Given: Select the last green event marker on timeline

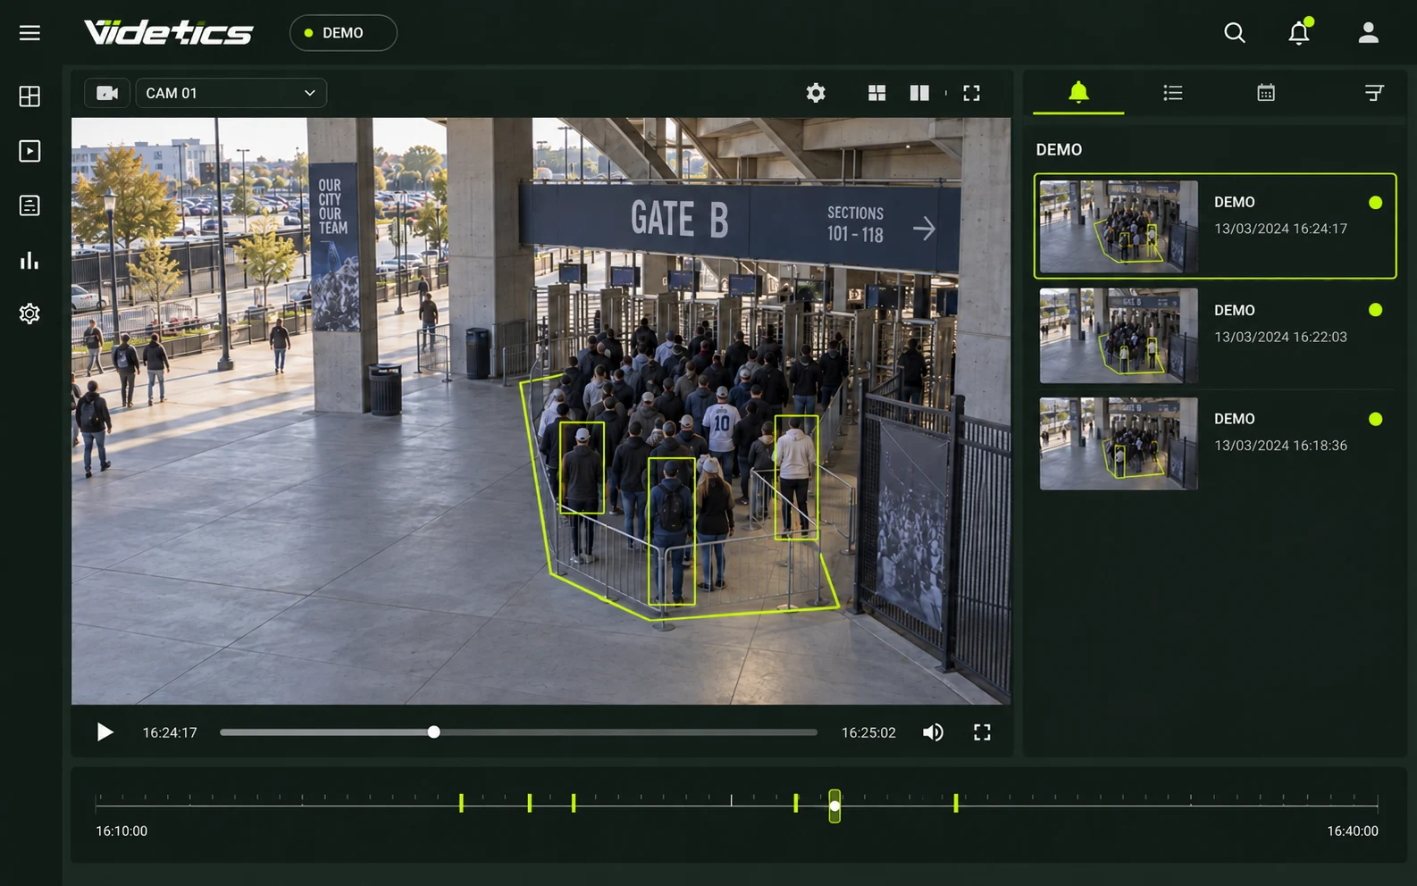Looking at the screenshot, I should 955,803.
